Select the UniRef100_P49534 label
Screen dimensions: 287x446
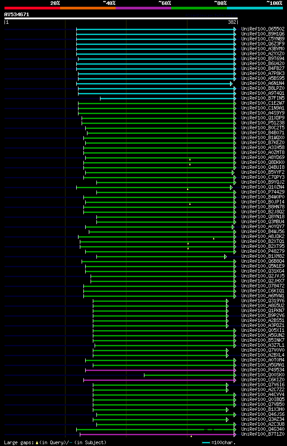pyautogui.click(x=263, y=370)
